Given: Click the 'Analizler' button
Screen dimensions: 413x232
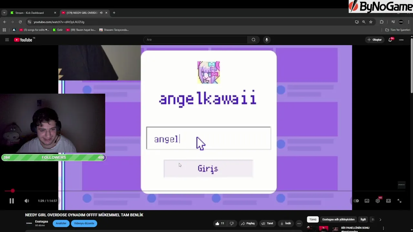Looking at the screenshot, I should [x=61, y=223].
